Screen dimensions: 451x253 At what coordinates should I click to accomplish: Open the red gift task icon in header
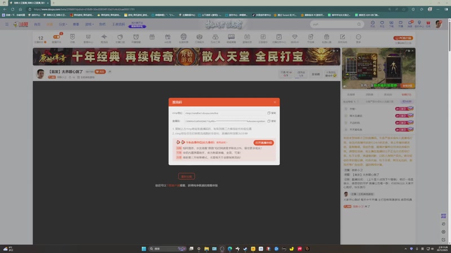pos(428,24)
